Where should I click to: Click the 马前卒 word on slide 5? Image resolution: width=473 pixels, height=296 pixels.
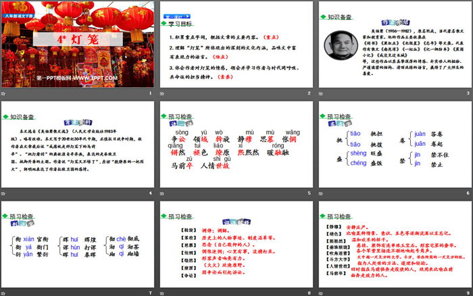pyautogui.click(x=182, y=166)
